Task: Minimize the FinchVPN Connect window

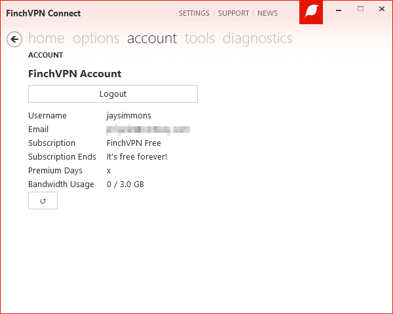Action: [339, 10]
